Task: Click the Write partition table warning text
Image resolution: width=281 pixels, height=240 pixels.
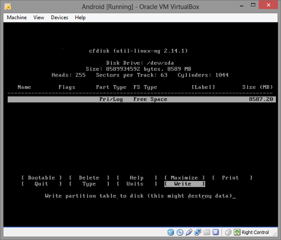Action: click(x=139, y=196)
